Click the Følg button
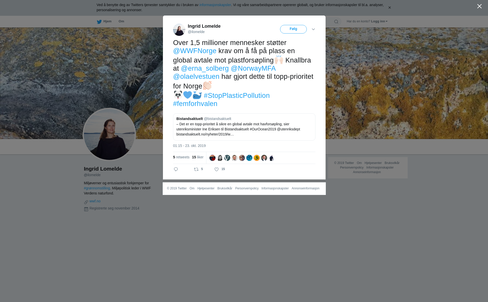This screenshot has height=302, width=488. point(293,29)
